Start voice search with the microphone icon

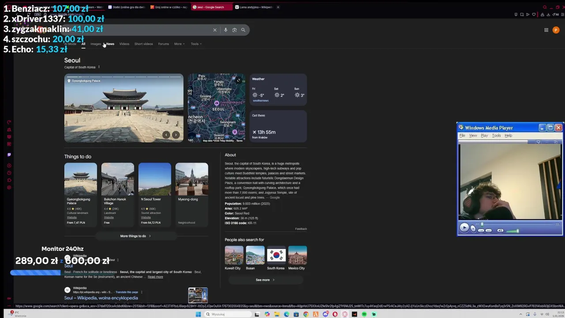[x=226, y=30]
